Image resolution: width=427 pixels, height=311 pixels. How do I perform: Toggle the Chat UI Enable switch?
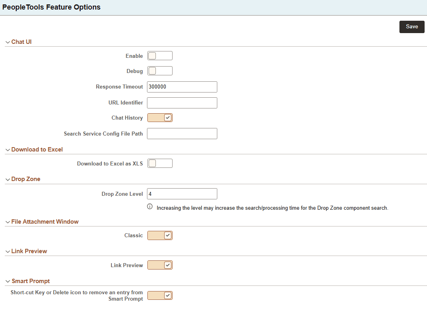[160, 56]
